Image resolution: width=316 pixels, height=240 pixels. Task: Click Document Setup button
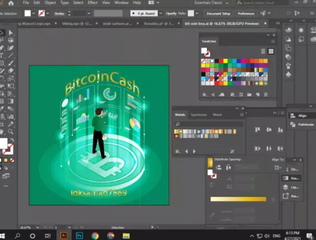[218, 13]
